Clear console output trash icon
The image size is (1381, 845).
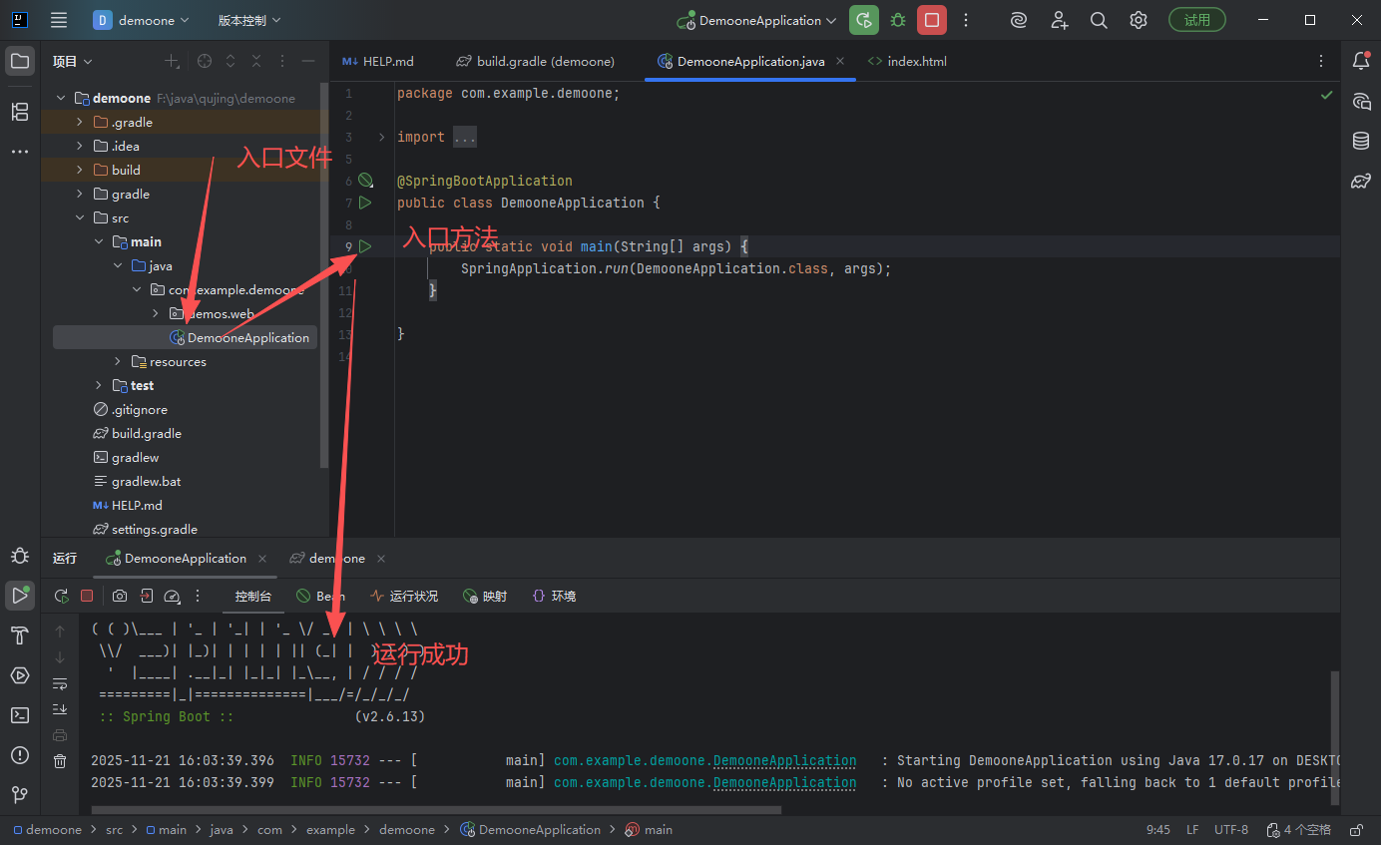pos(60,761)
